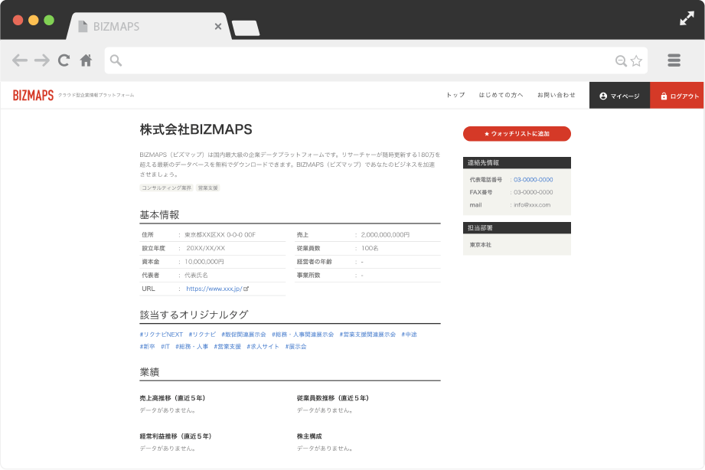Click the BIZMAPS logo in the header
705x470 pixels.
(x=33, y=96)
